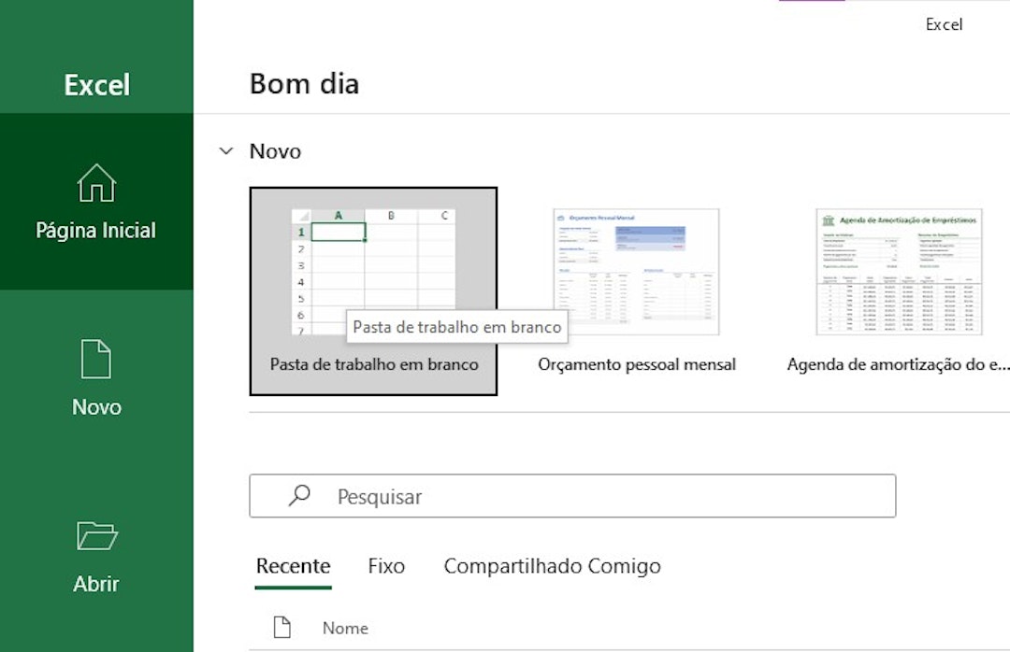Dismiss the Pasta de trabalho em branco tooltip
Viewport: 1010px width, 652px height.
(x=457, y=326)
